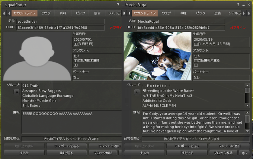Click 支払う button for MechaRugal
This screenshot has width=253, height=159.
144,153
